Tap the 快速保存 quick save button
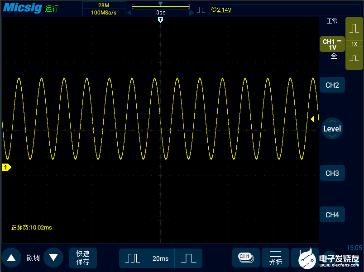Viewport: 364px width, 272px height. pos(83,258)
